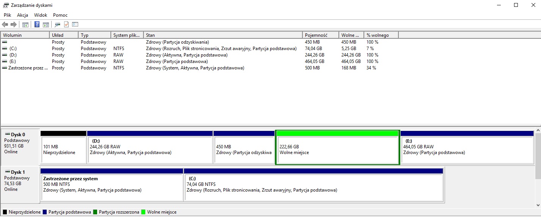Open the Plik menu
The height and width of the screenshot is (217, 541).
[x=8, y=15]
